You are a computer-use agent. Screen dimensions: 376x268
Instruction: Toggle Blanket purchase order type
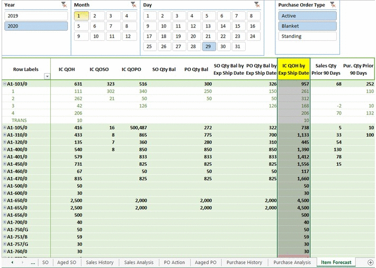(x=307, y=26)
